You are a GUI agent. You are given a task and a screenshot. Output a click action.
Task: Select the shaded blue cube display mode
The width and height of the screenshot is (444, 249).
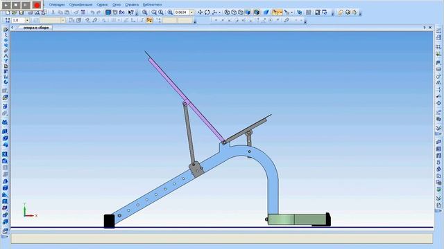248,12
